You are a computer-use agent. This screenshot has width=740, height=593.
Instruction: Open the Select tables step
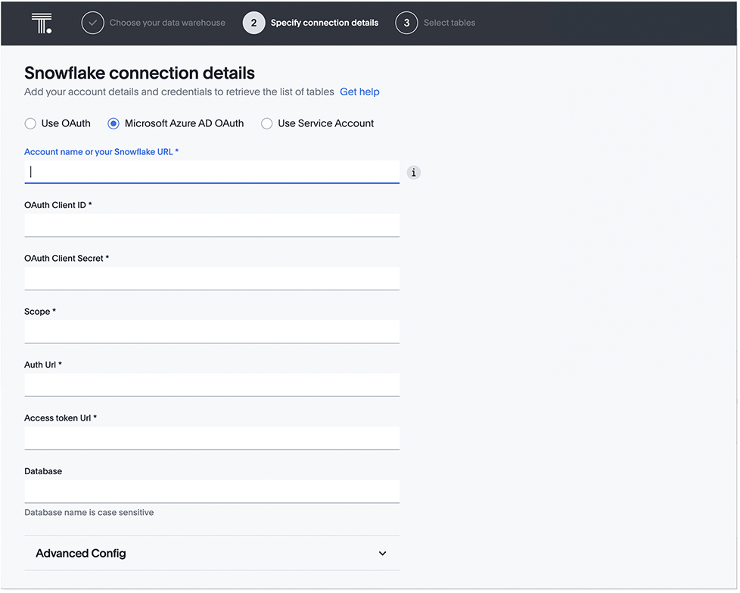point(449,23)
